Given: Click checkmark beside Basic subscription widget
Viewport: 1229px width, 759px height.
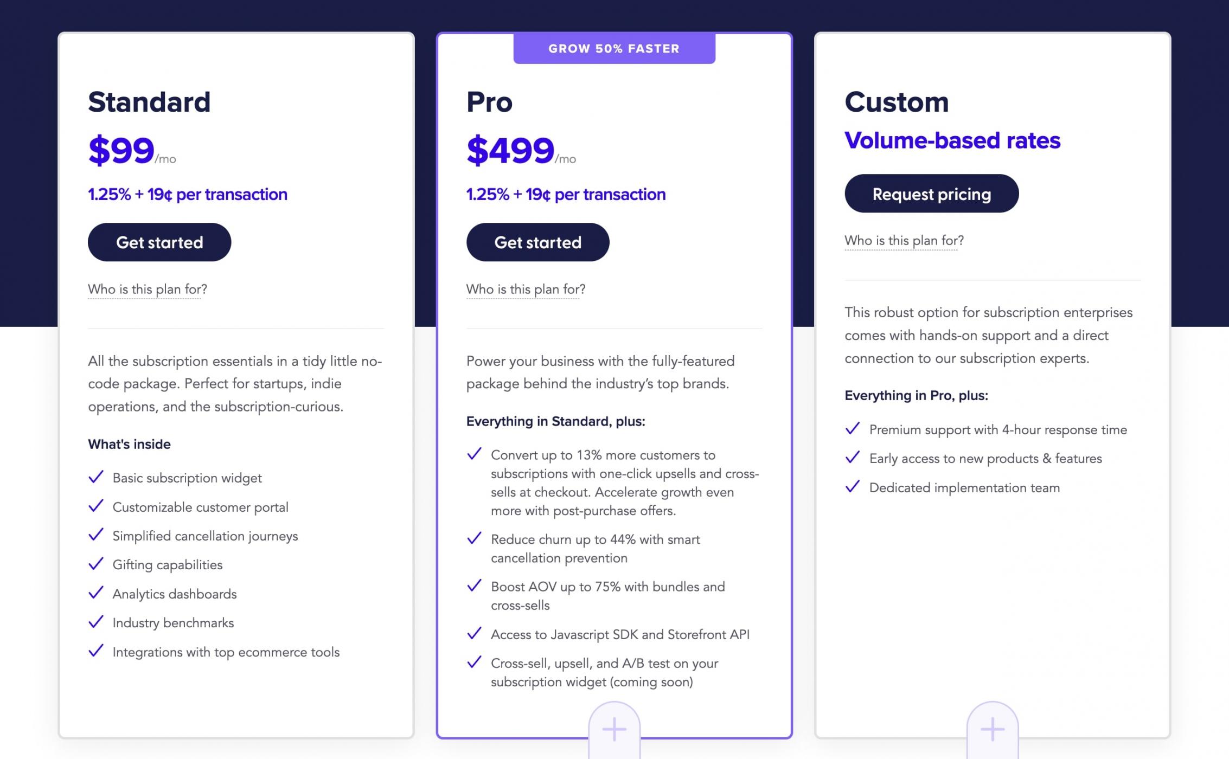Looking at the screenshot, I should (x=96, y=477).
